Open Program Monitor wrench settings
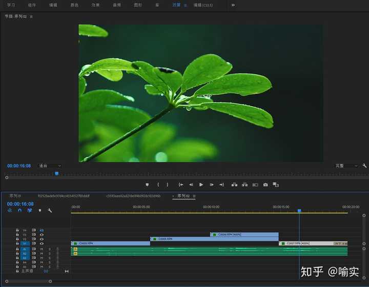Viewport: 369px width, 287px height. coord(364,166)
